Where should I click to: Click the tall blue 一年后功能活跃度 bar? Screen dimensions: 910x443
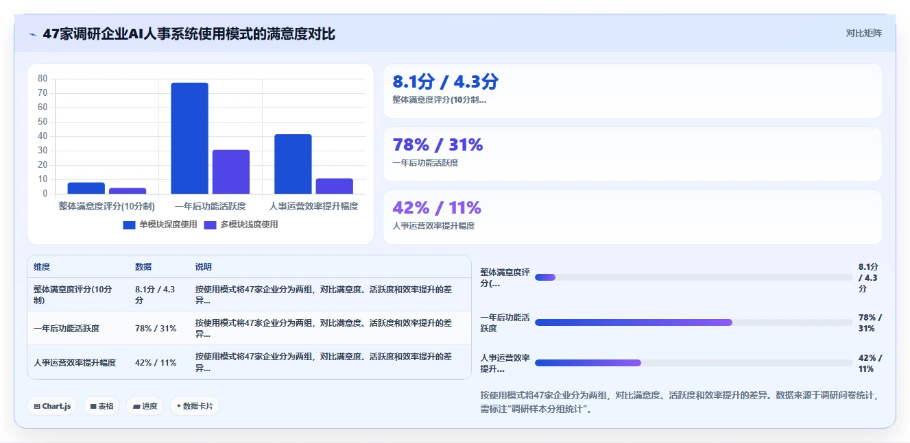(x=189, y=138)
